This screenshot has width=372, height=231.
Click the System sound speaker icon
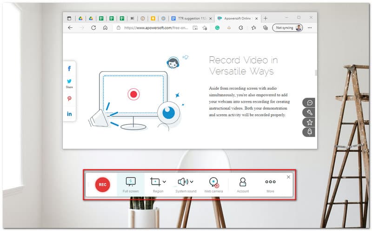183,182
